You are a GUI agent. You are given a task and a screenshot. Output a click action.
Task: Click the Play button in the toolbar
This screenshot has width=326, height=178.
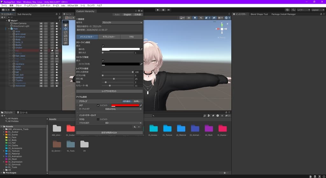[158, 10]
